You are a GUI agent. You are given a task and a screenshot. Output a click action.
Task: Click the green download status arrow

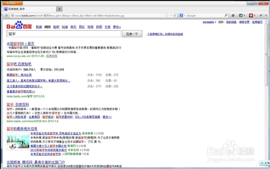click(262, 163)
